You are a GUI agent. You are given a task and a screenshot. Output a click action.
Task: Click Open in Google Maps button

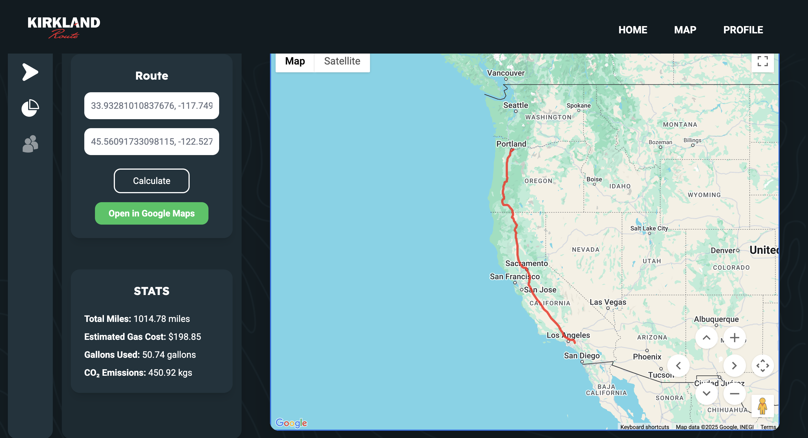click(x=151, y=213)
